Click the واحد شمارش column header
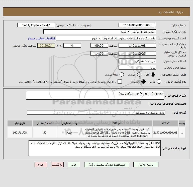 tap(69, 123)
